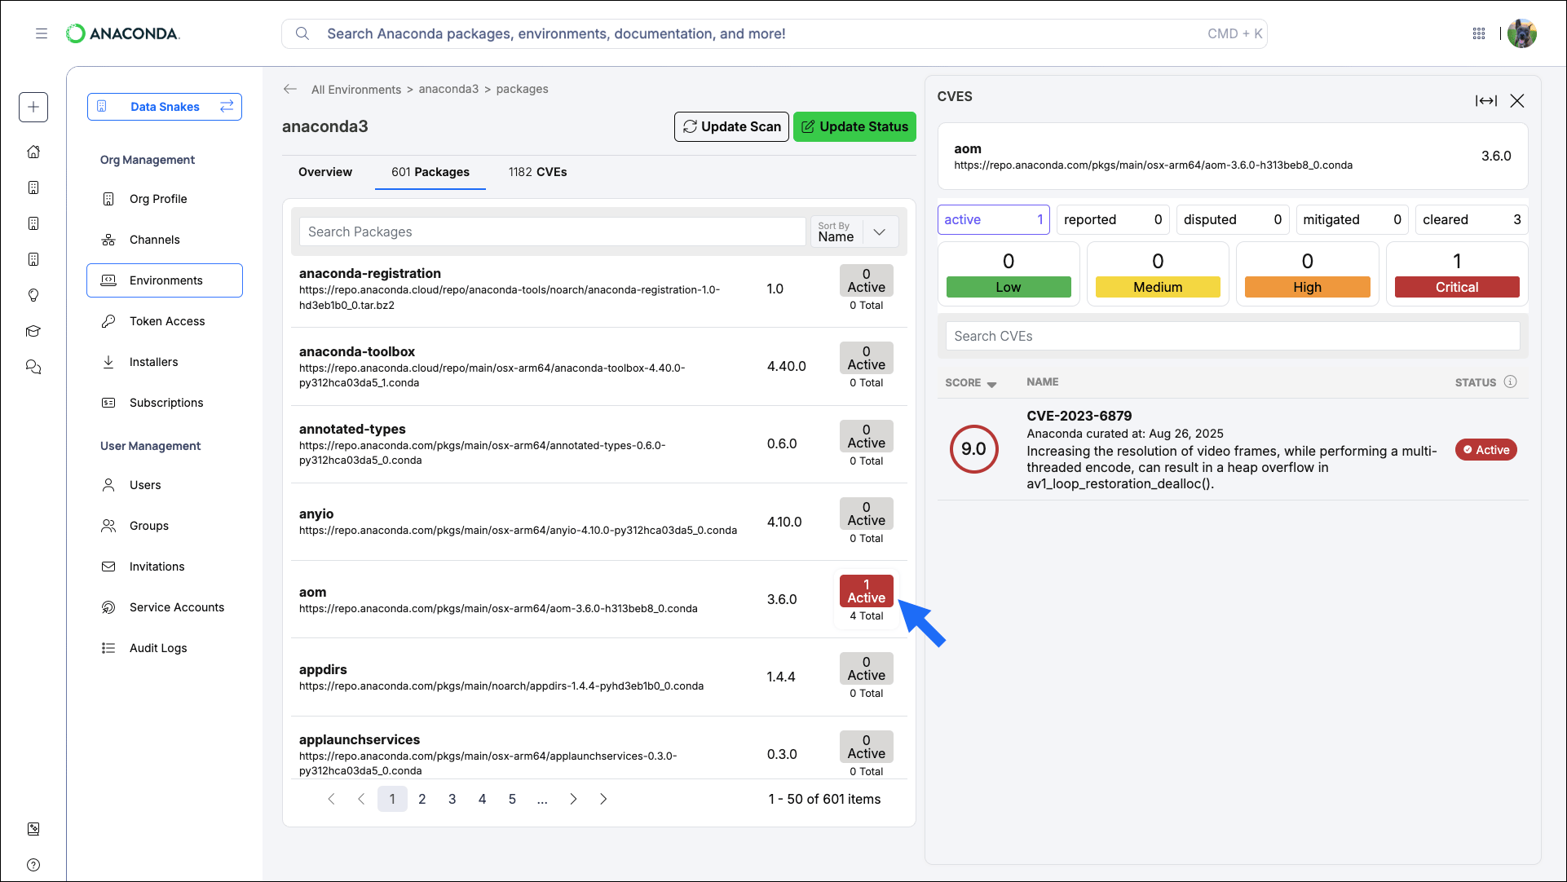The height and width of the screenshot is (882, 1567).
Task: Click the status info icon
Action: (x=1510, y=381)
